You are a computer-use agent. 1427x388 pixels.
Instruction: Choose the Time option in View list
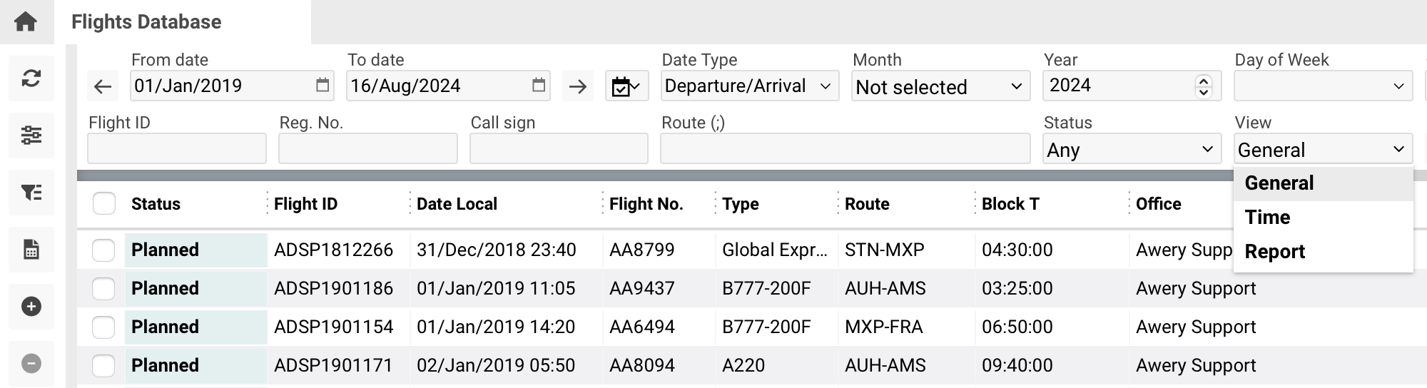[1268, 217]
